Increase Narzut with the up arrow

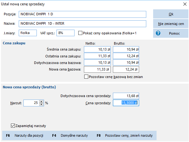(x=41, y=101)
